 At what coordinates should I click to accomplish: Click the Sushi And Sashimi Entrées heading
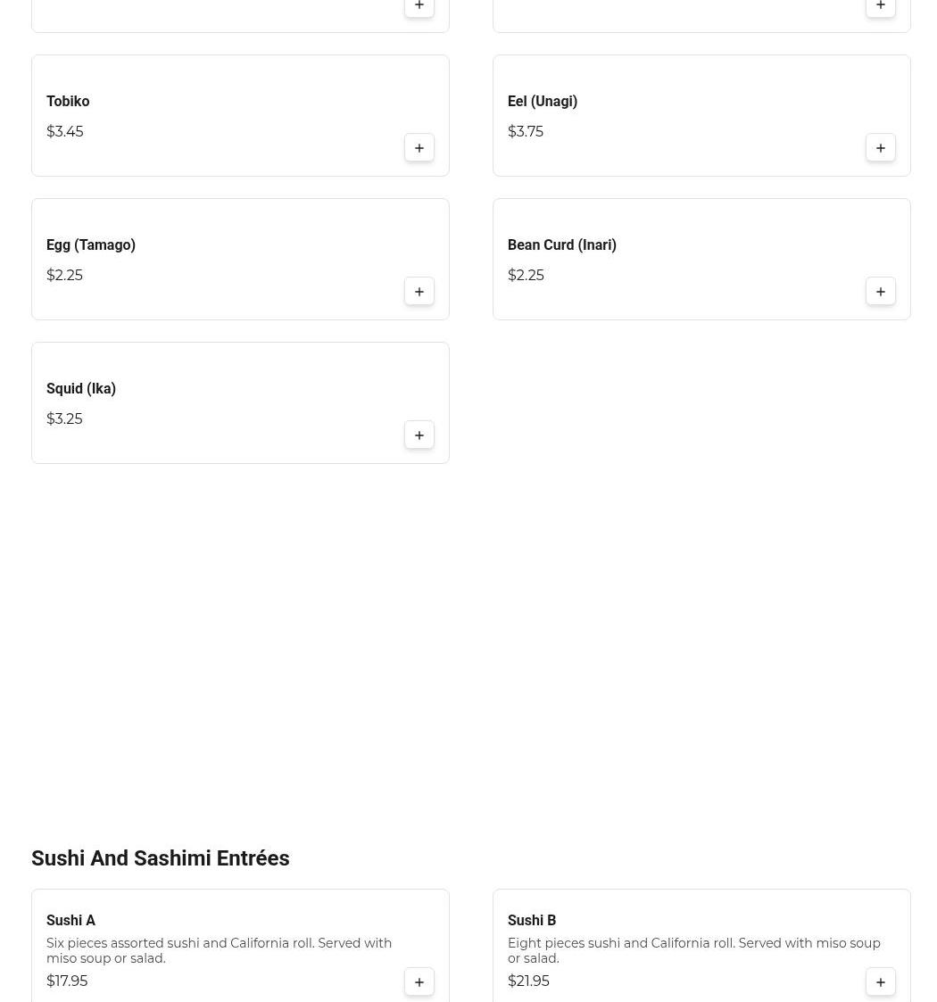coord(161,858)
